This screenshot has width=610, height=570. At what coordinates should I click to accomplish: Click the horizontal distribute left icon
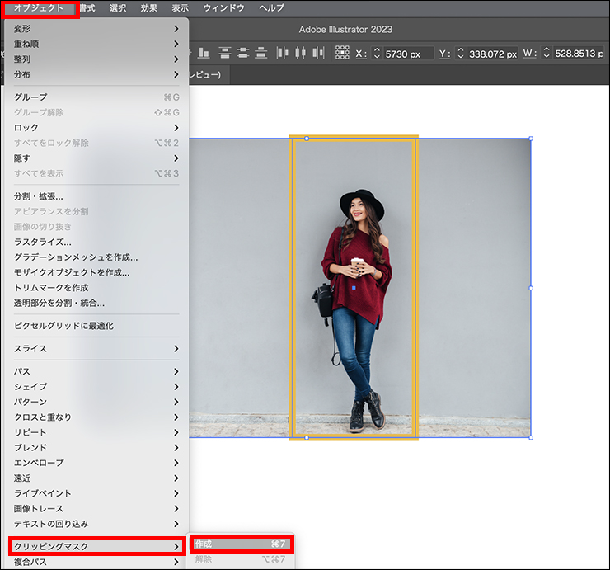pyautogui.click(x=283, y=53)
